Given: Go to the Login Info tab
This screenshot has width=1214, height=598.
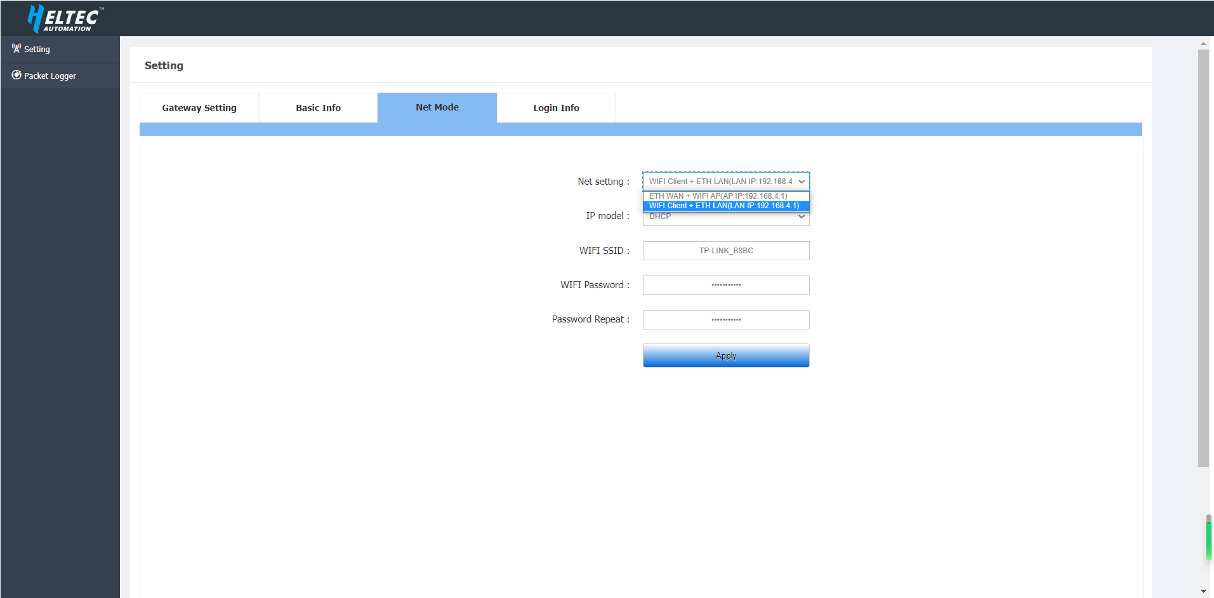Looking at the screenshot, I should tap(555, 108).
